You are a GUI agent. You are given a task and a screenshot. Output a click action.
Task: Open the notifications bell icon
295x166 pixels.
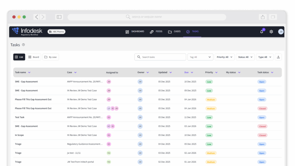coord(262,32)
